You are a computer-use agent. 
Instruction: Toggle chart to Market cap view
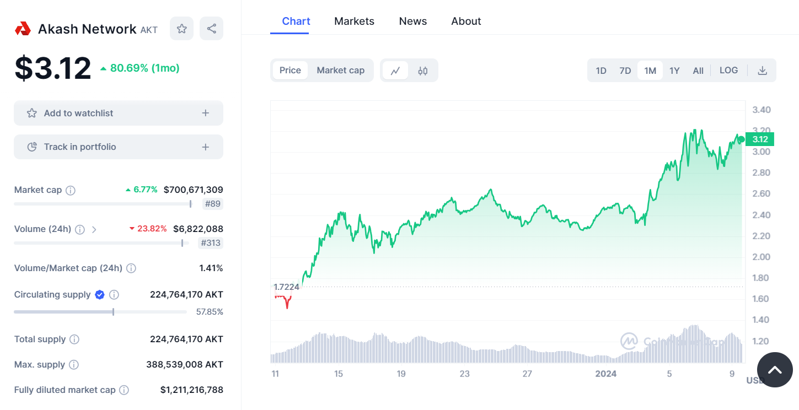point(341,71)
